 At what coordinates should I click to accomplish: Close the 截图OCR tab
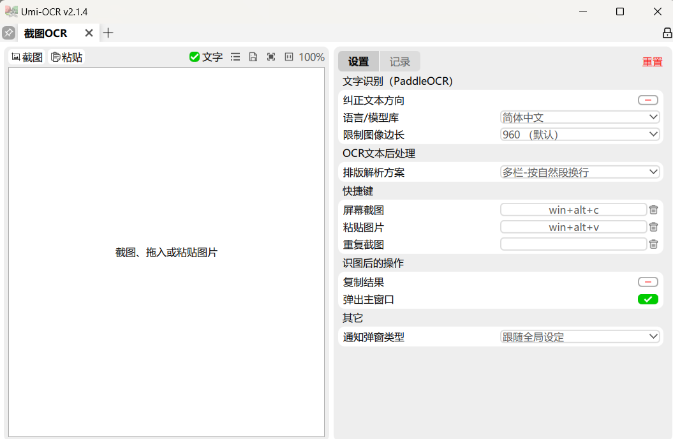click(x=89, y=33)
